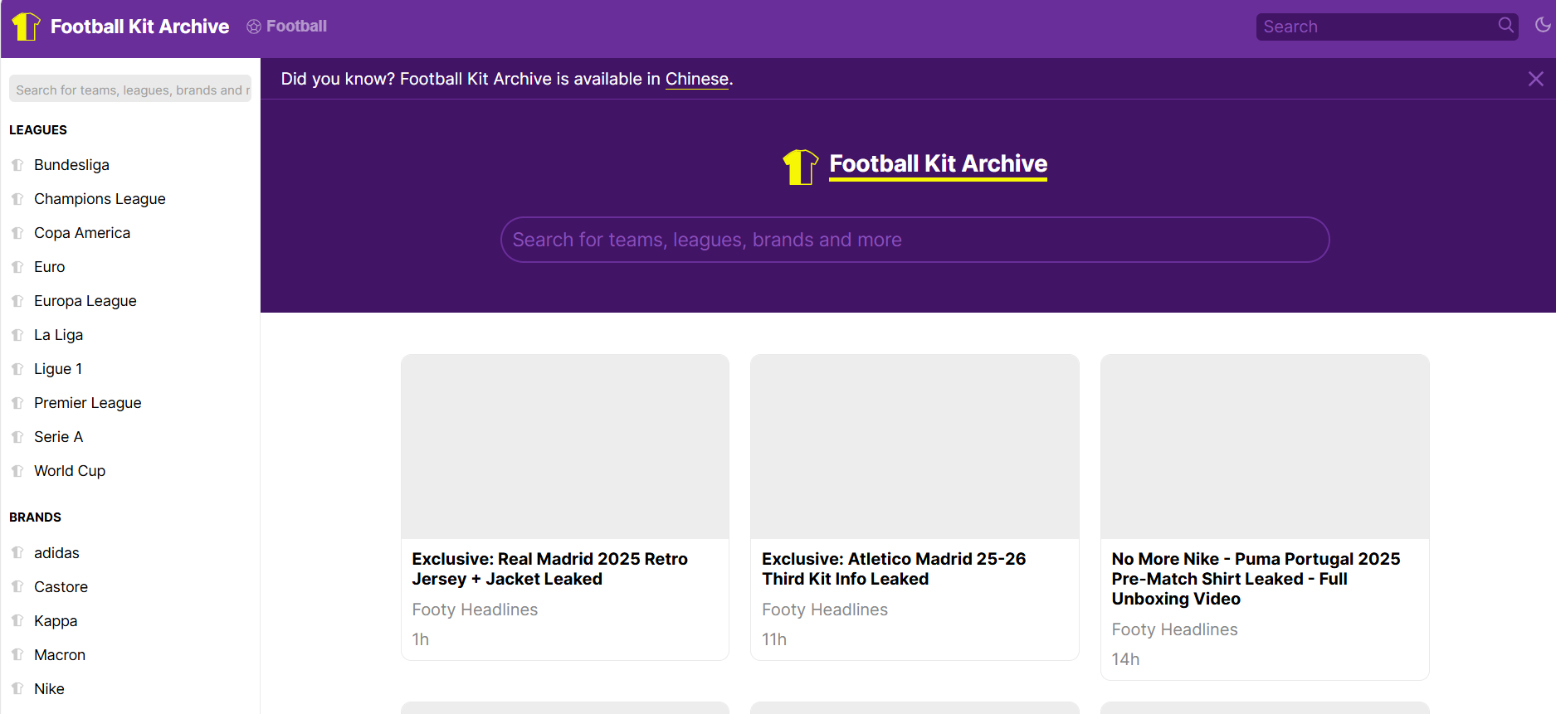Click the yellow shirt logo in header
This screenshot has width=1556, height=714.
pos(26,27)
